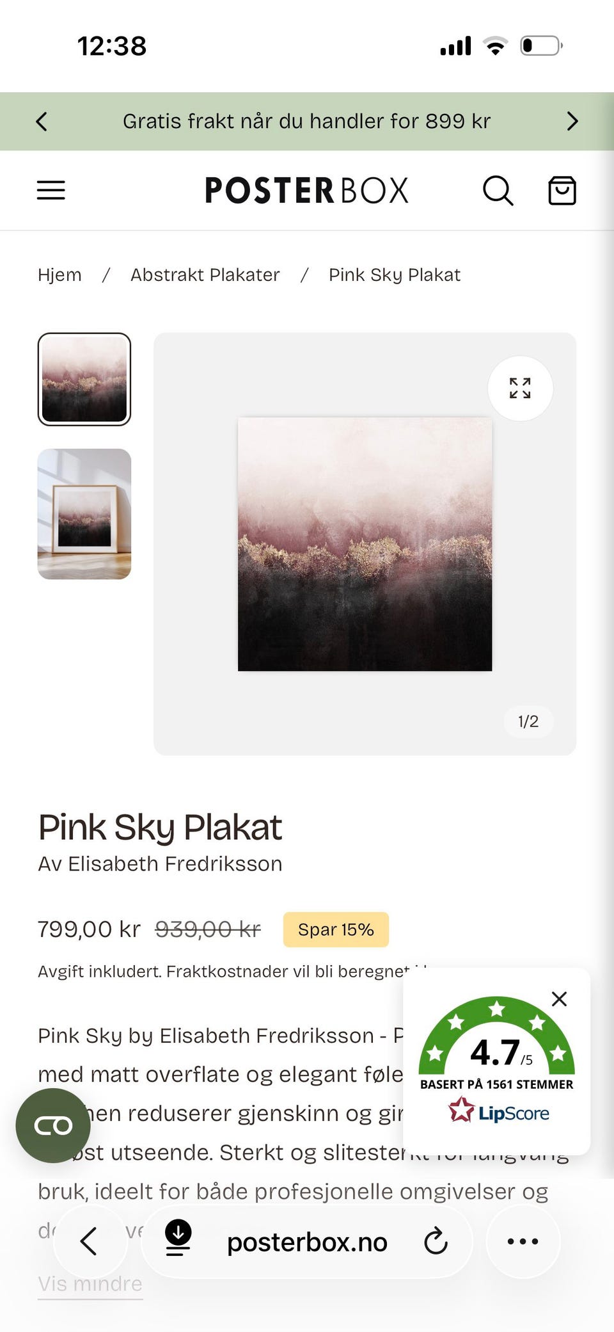
Task: Go back with browser back arrow
Action: tap(89, 1242)
